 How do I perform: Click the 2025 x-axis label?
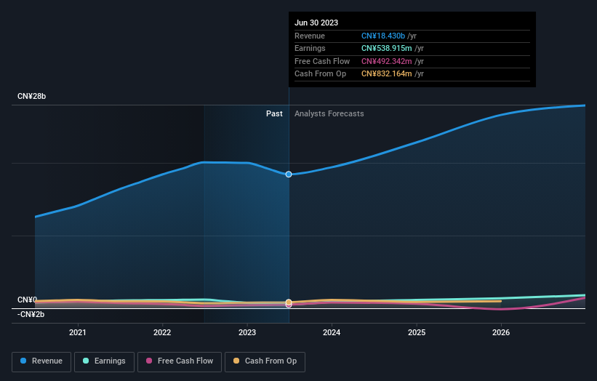pos(417,332)
